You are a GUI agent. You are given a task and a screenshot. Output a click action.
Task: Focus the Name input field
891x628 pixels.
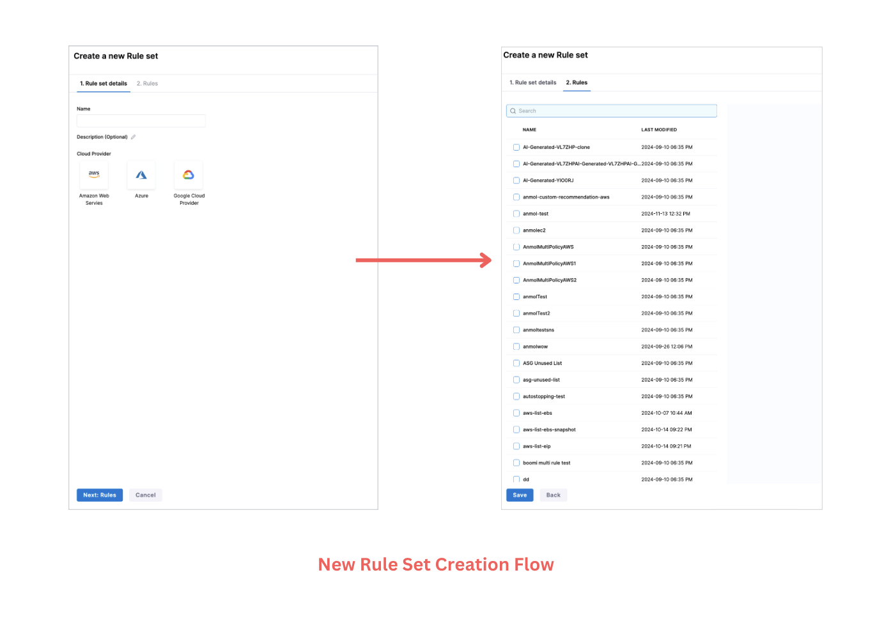pos(141,121)
